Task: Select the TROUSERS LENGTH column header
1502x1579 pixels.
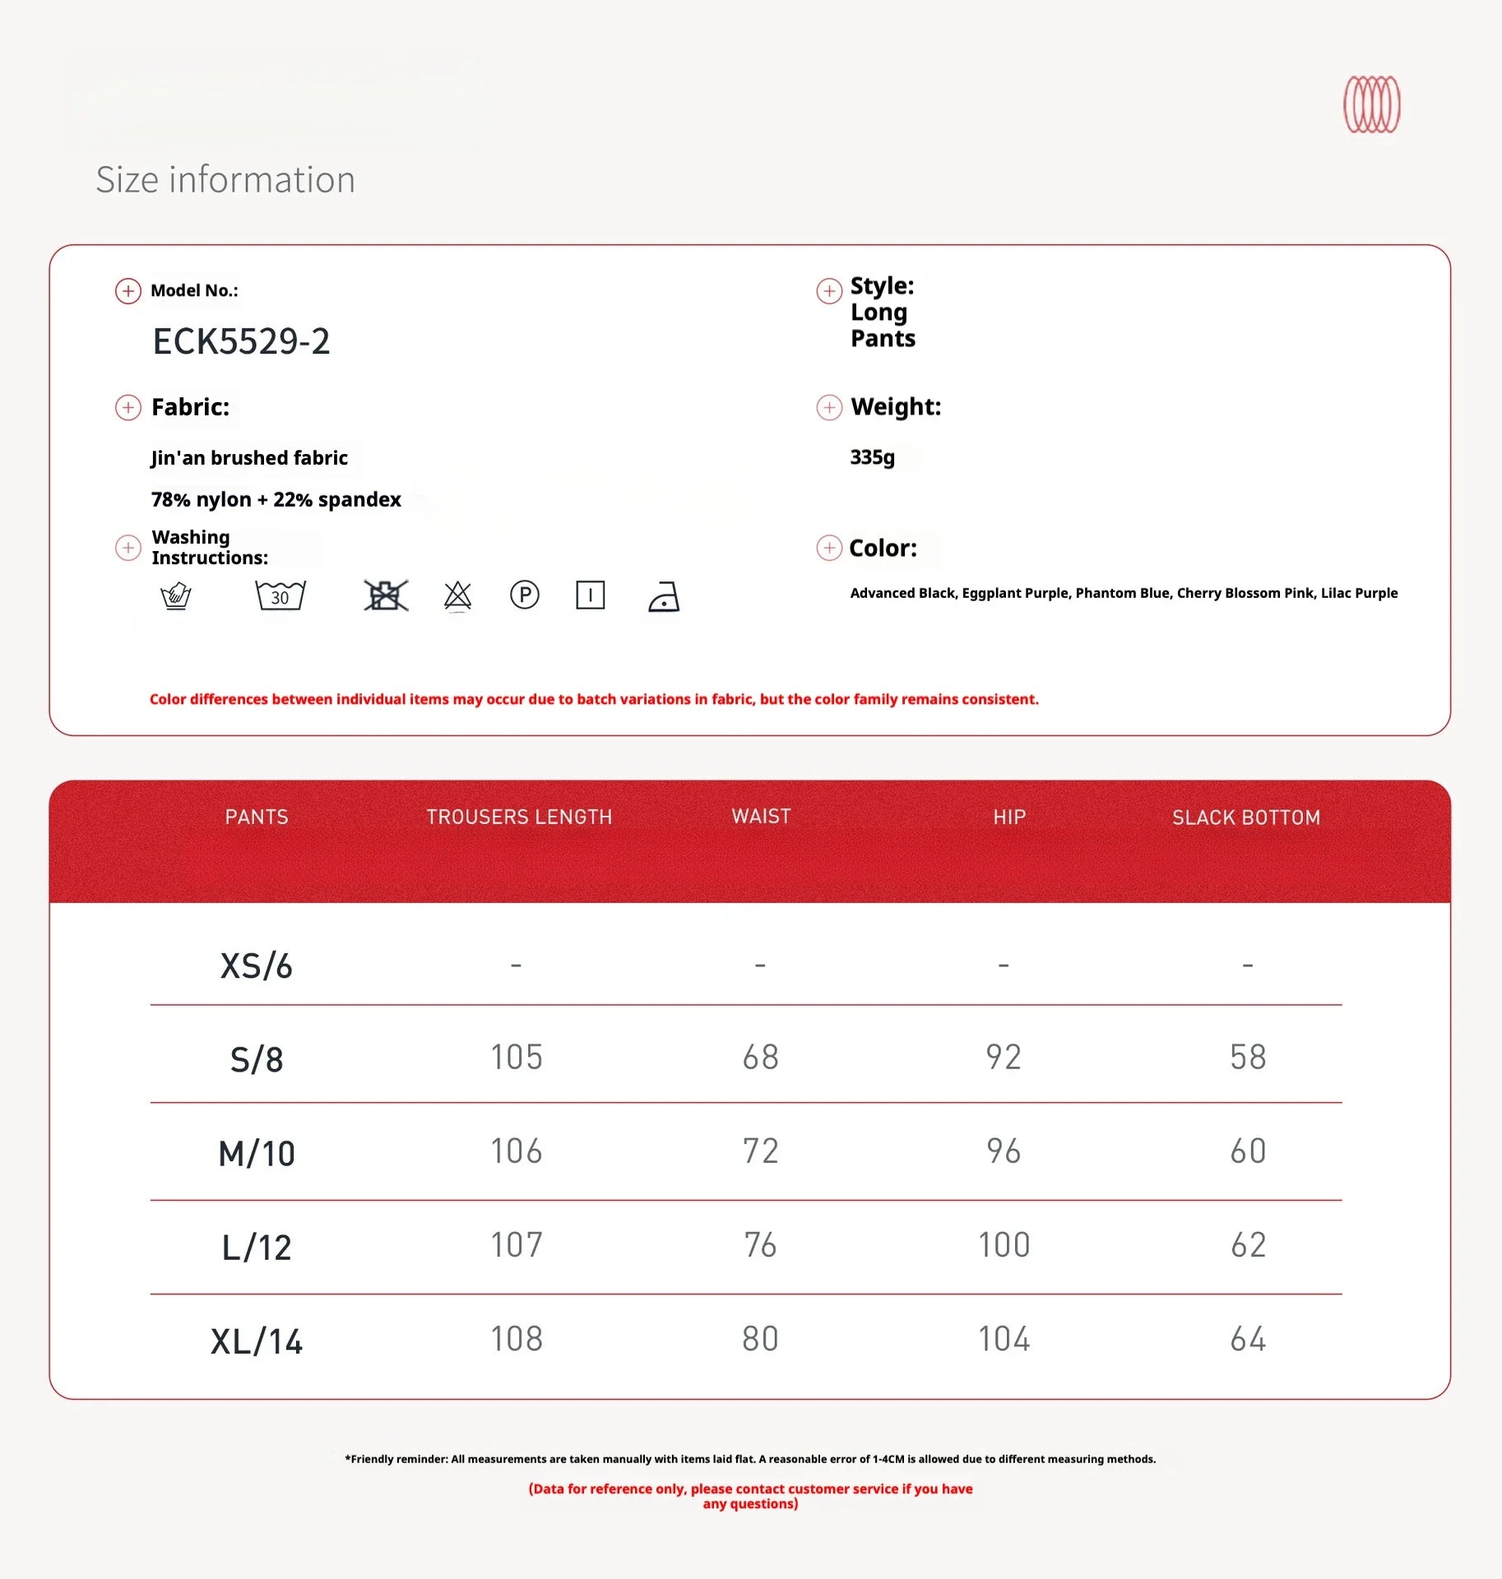Action: coord(518,817)
